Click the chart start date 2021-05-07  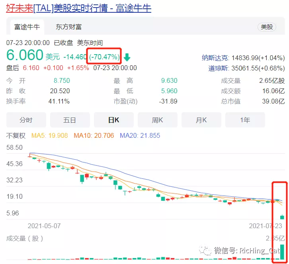click(x=44, y=226)
